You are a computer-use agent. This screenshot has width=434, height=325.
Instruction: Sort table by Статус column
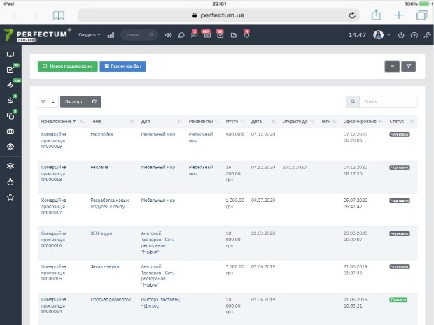point(402,122)
